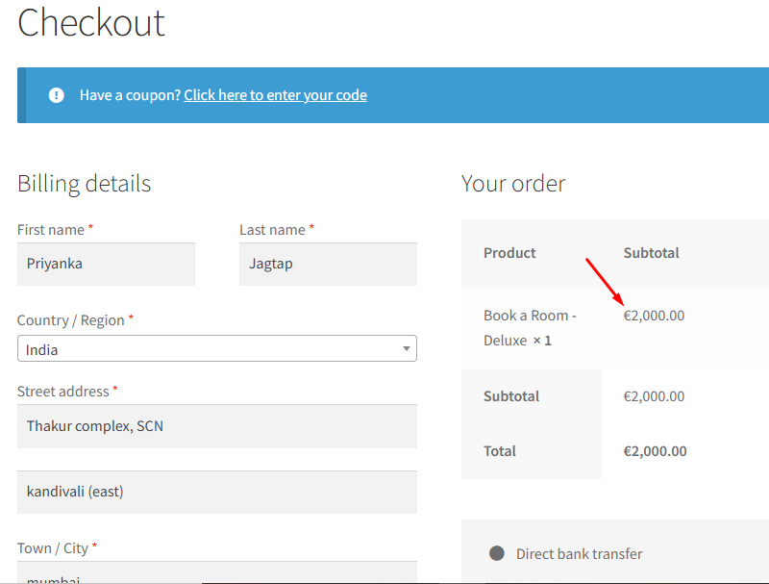
Task: Click the Country / Region label
Action: point(71,319)
